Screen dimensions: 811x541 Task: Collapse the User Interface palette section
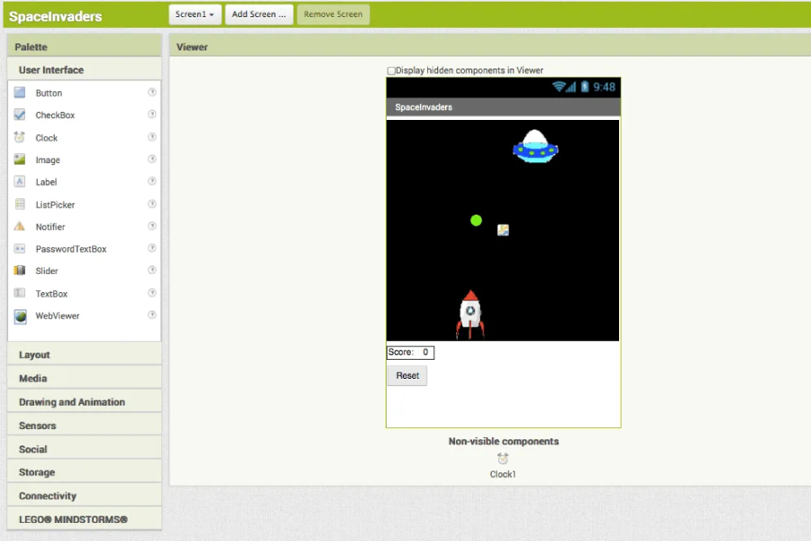(85, 70)
